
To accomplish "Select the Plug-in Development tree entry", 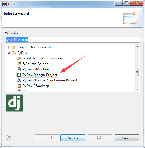I will click(34, 47).
